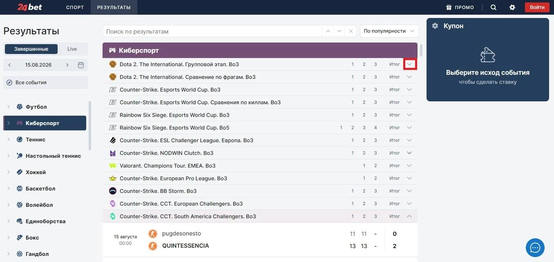This screenshot has height=262, width=554.
Task: Click Rainbow Six Siege World Cup Bo3 row
Action: [x=260, y=115]
